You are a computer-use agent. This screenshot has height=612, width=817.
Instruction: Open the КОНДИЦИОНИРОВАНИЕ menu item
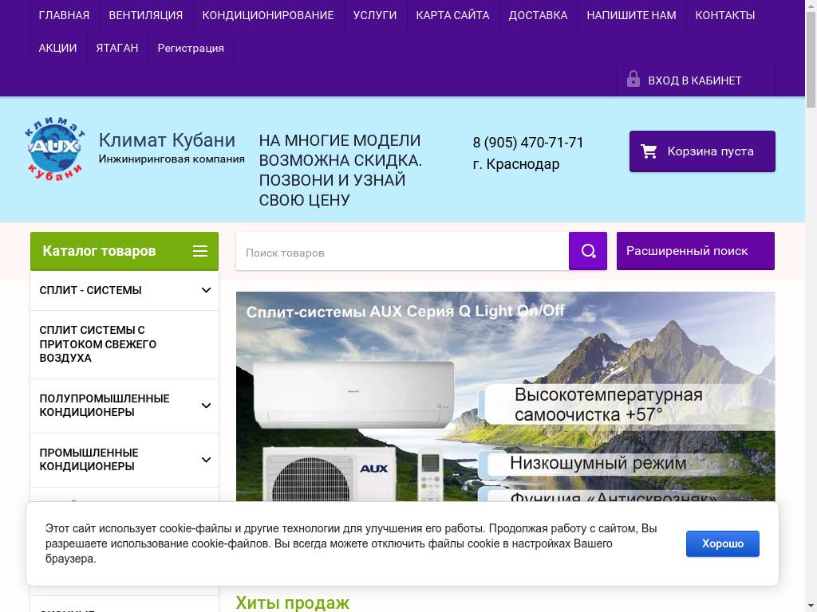point(268,15)
